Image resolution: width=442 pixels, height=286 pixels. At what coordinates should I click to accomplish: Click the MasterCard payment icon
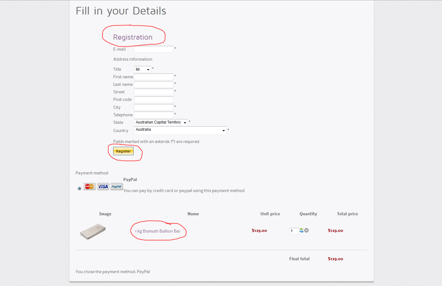point(89,186)
